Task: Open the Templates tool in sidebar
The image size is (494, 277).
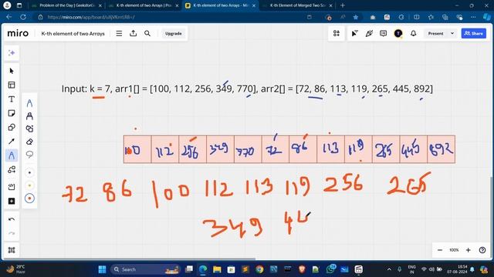Action: point(12,85)
